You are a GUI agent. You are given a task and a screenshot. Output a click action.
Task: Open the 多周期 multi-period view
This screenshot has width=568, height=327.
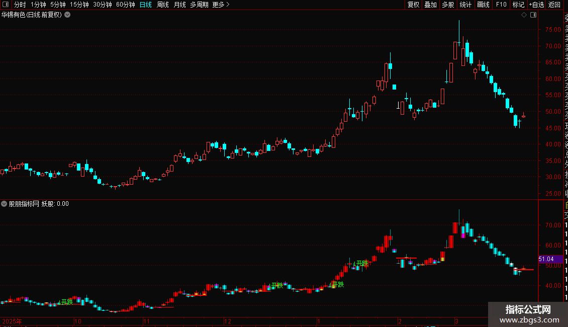pos(199,5)
